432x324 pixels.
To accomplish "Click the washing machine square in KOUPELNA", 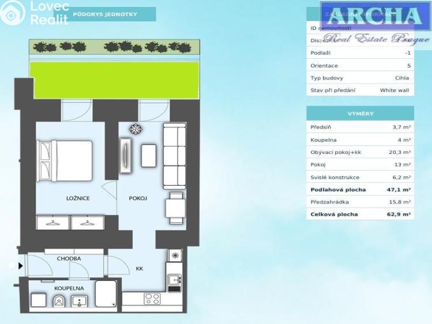I will 39,300.
